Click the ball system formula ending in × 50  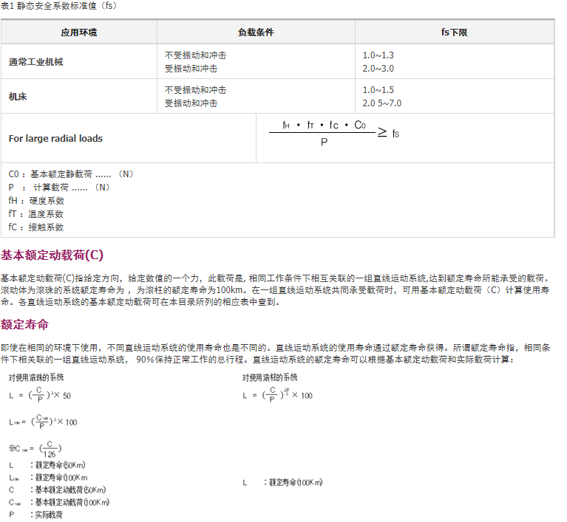(40, 395)
